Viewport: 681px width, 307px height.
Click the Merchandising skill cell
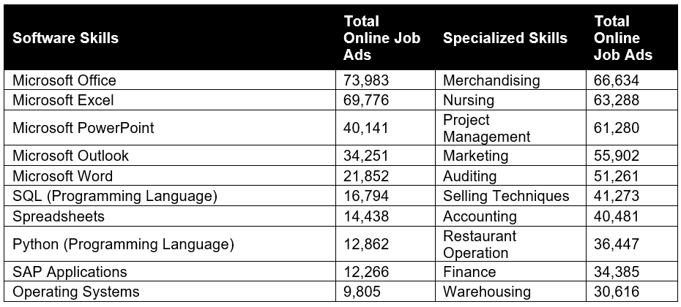pyautogui.click(x=491, y=80)
